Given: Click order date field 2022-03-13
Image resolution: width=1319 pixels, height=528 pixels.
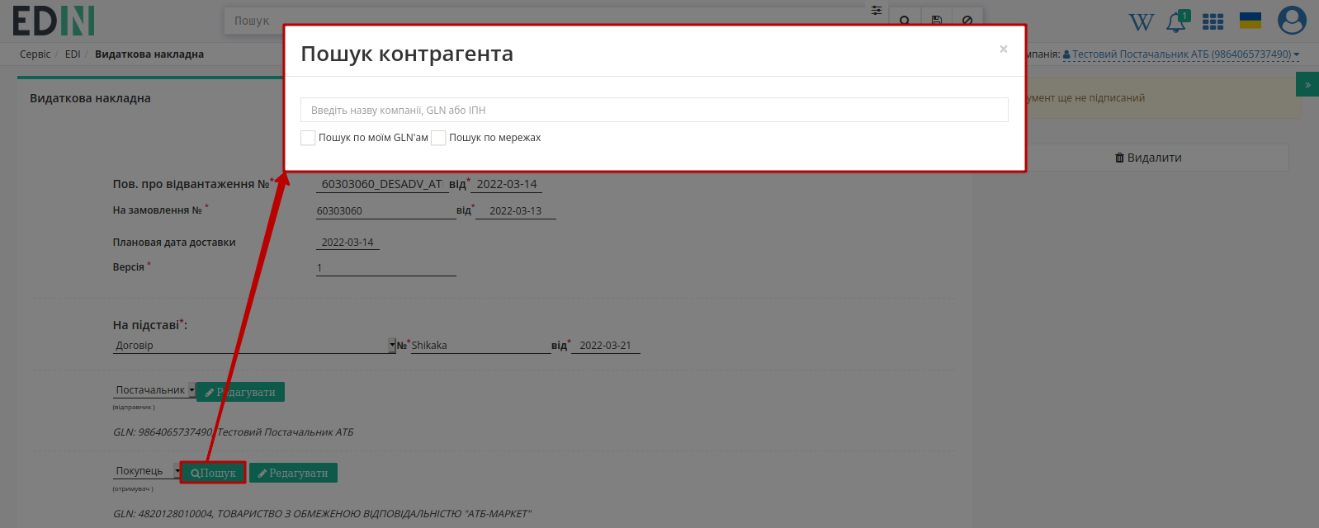Looking at the screenshot, I should click(x=516, y=211).
